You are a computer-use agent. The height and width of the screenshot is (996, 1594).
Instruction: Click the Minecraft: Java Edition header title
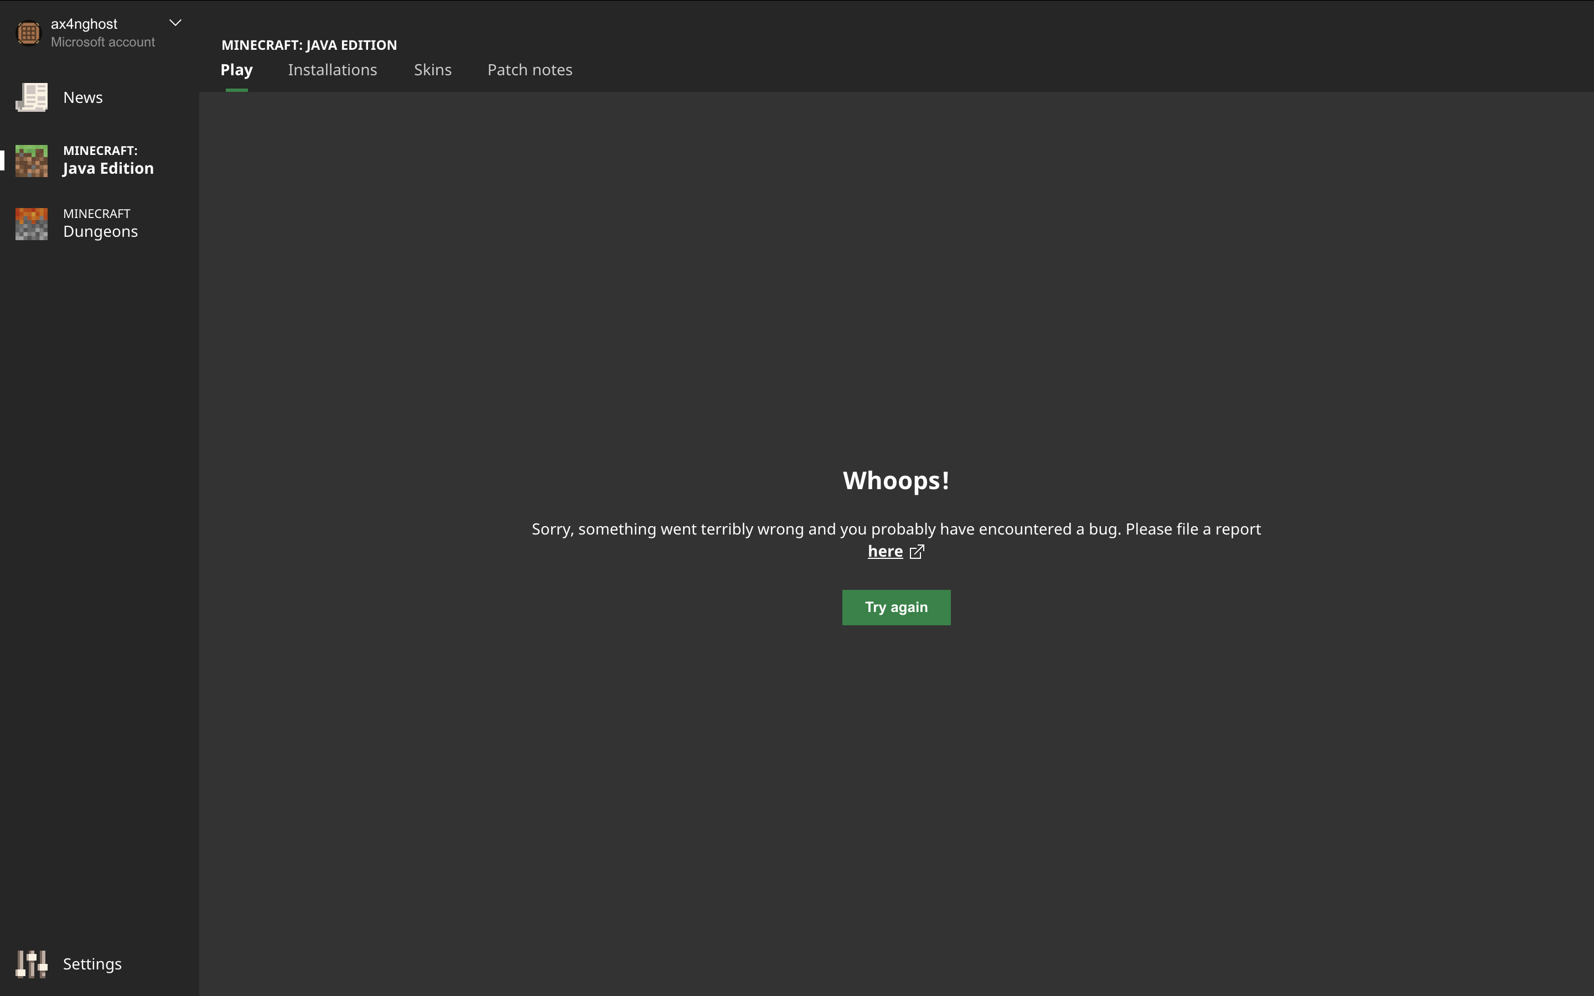(x=309, y=45)
